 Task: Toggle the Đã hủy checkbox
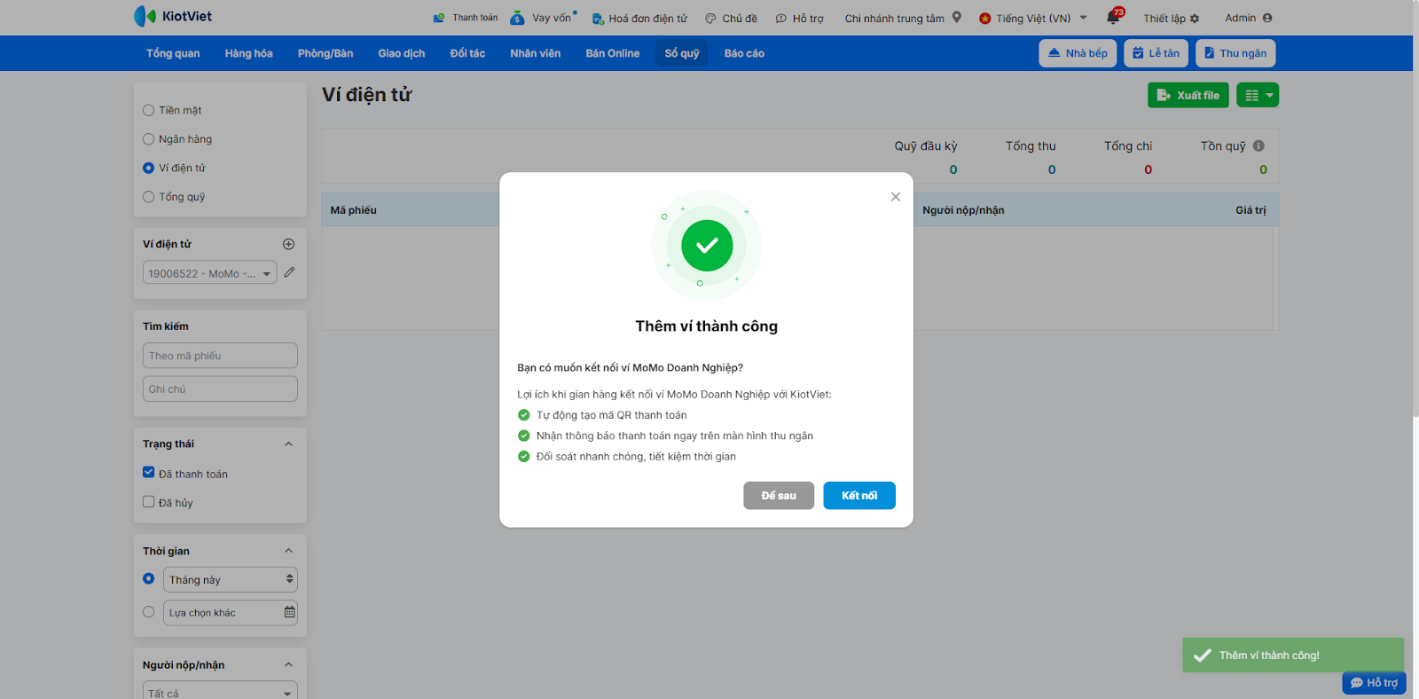pyautogui.click(x=148, y=502)
